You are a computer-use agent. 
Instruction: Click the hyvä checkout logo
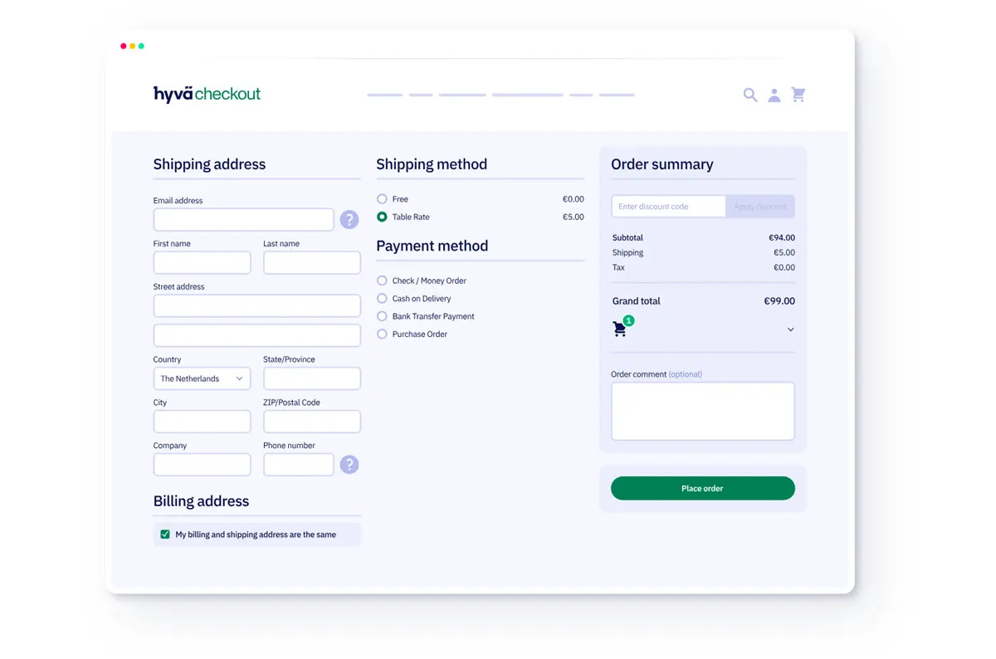[207, 94]
